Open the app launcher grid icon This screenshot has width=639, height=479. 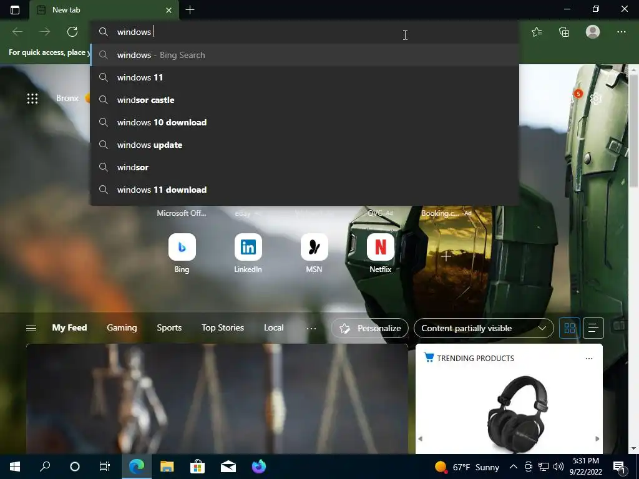pos(32,98)
